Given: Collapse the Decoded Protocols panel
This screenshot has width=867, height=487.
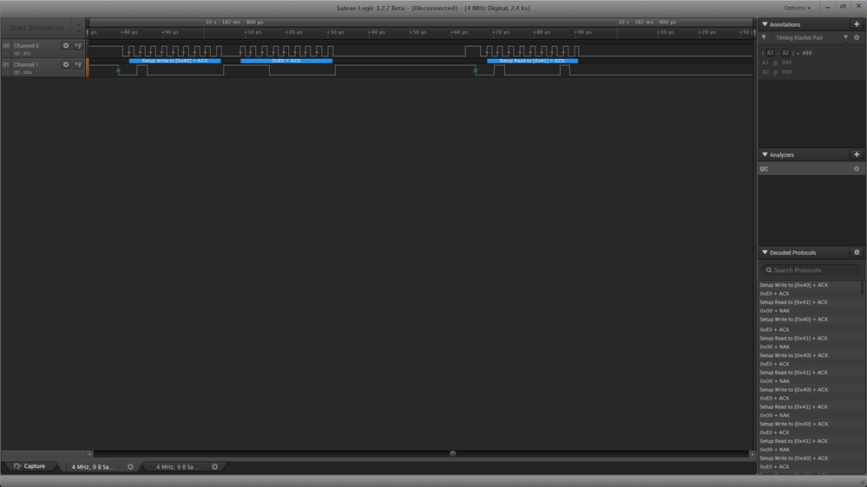Looking at the screenshot, I should pos(765,252).
